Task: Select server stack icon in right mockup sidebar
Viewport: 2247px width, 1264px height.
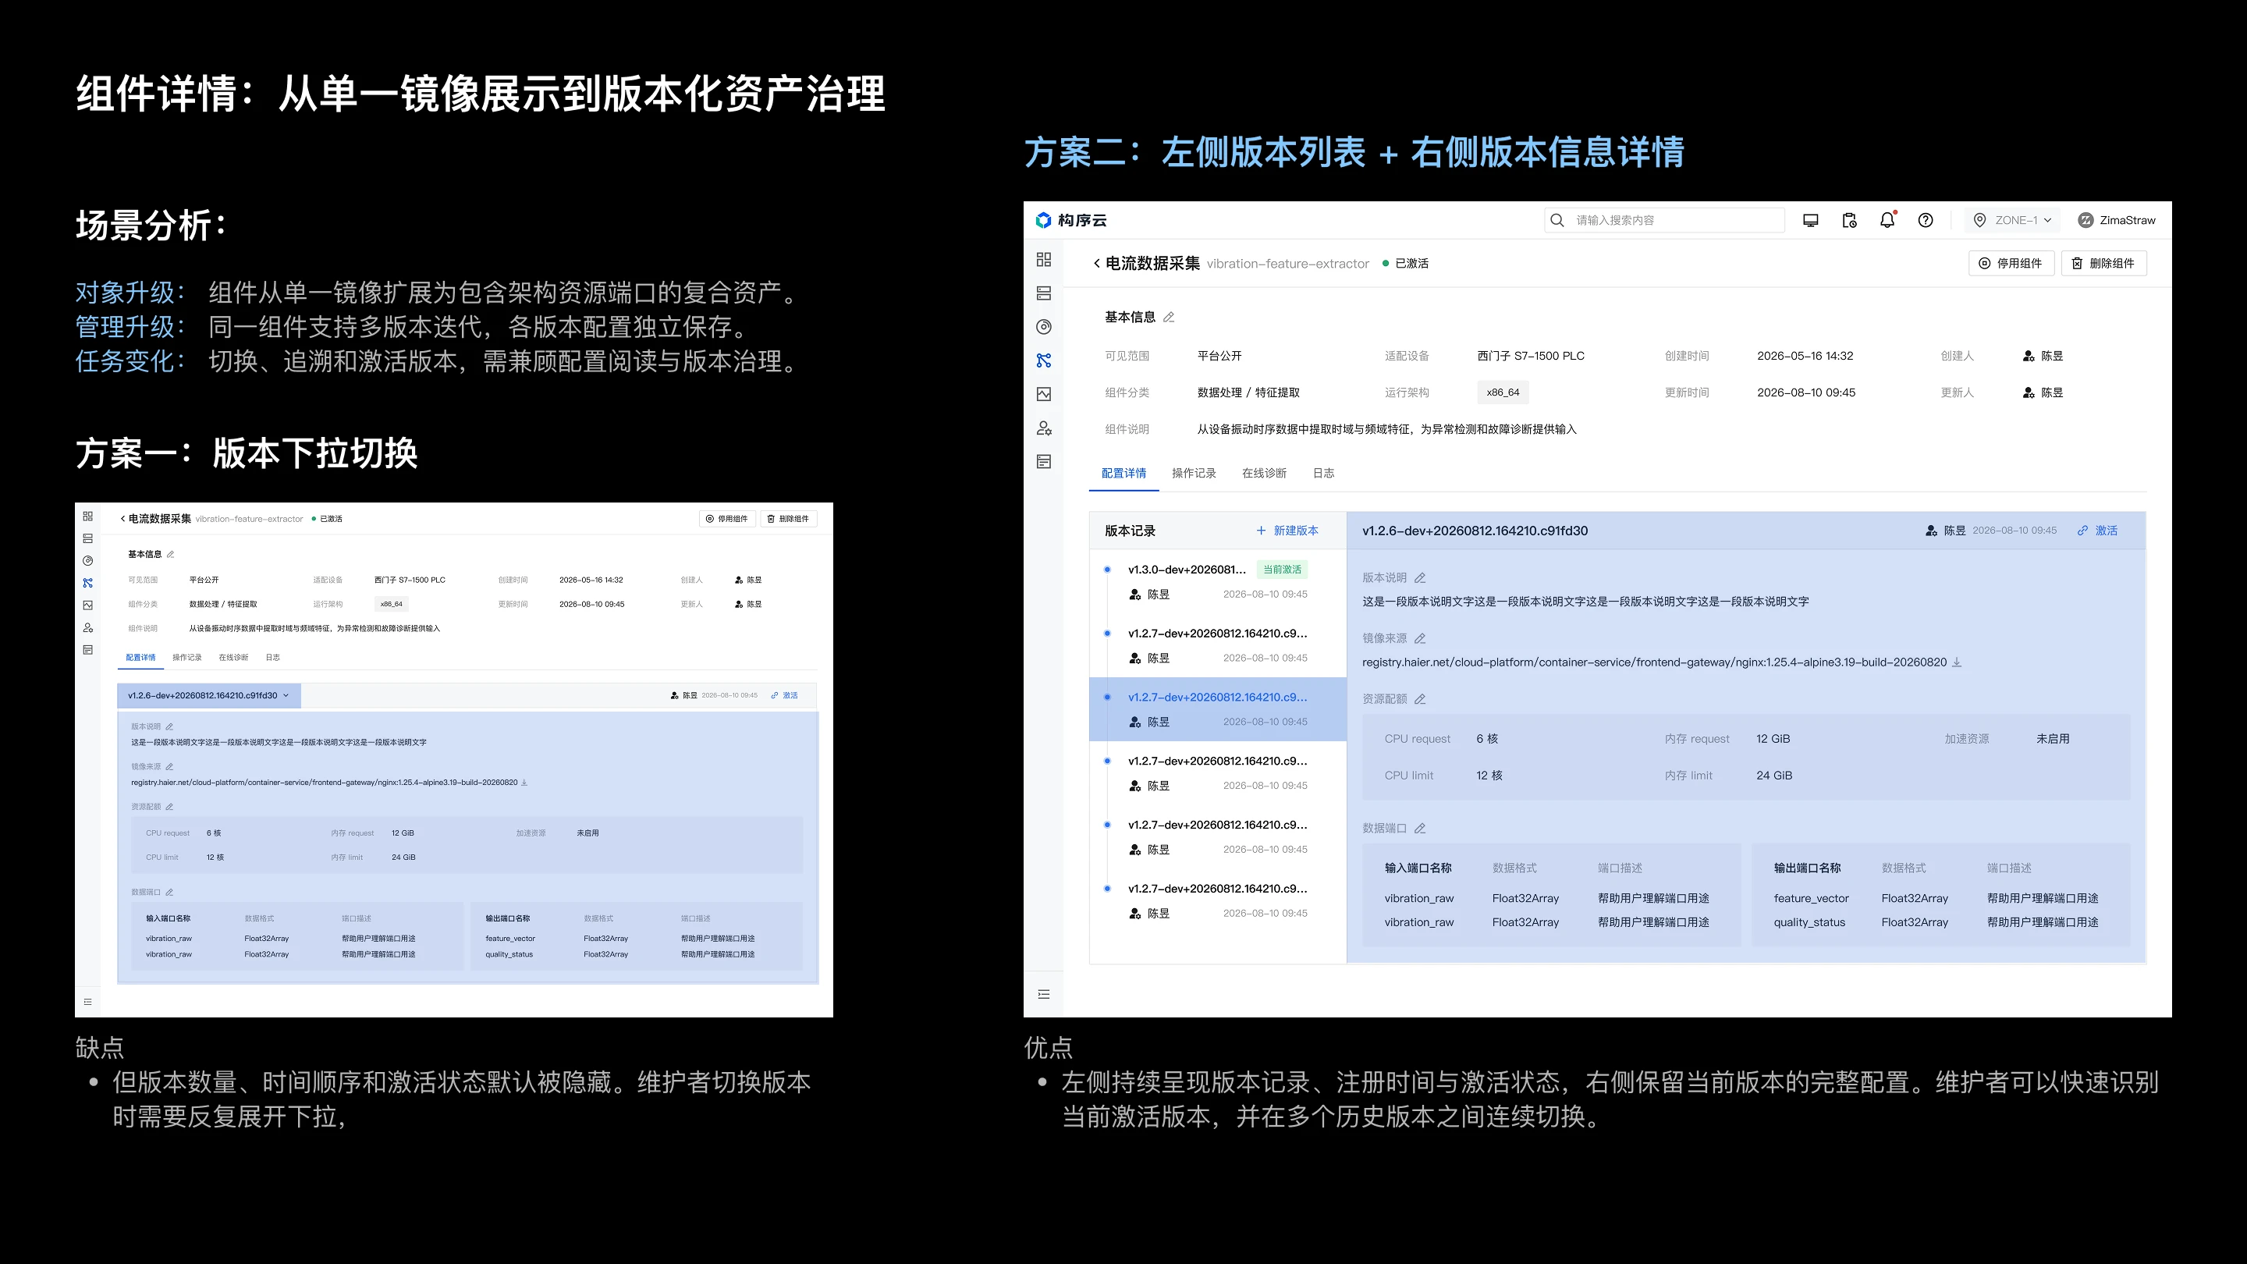Action: [1043, 293]
